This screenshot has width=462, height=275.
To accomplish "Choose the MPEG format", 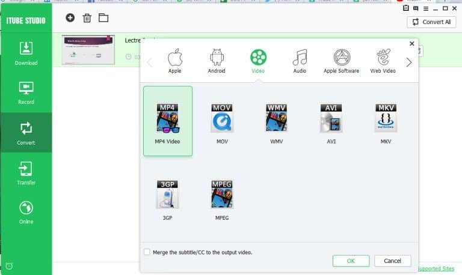I will click(222, 200).
